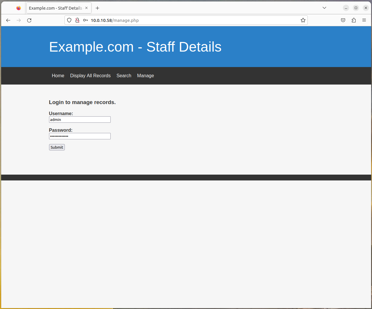This screenshot has height=309, width=372.
Task: Navigate to the Search page link
Action: (x=124, y=76)
